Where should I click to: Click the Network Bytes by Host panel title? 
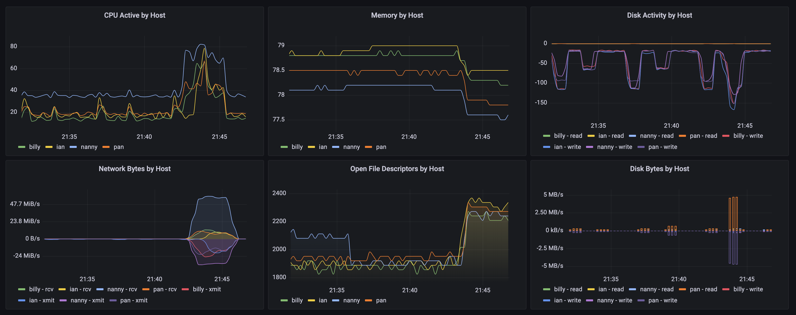135,169
